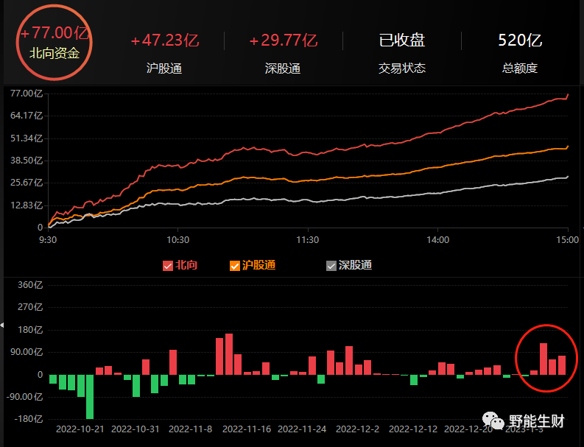Click the 51.34亿 y-axis label
This screenshot has height=447, width=584.
pos(27,138)
